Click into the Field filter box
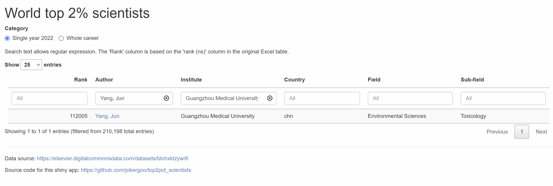Viewport: 553px width, 186px height. 410,98
